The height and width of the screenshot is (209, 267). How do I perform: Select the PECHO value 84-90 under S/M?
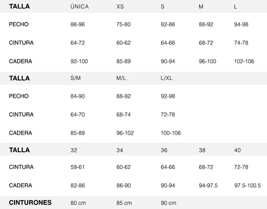(x=77, y=96)
